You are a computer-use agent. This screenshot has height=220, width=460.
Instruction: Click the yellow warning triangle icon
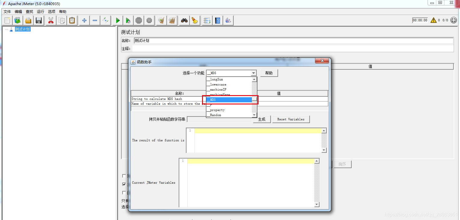click(433, 20)
